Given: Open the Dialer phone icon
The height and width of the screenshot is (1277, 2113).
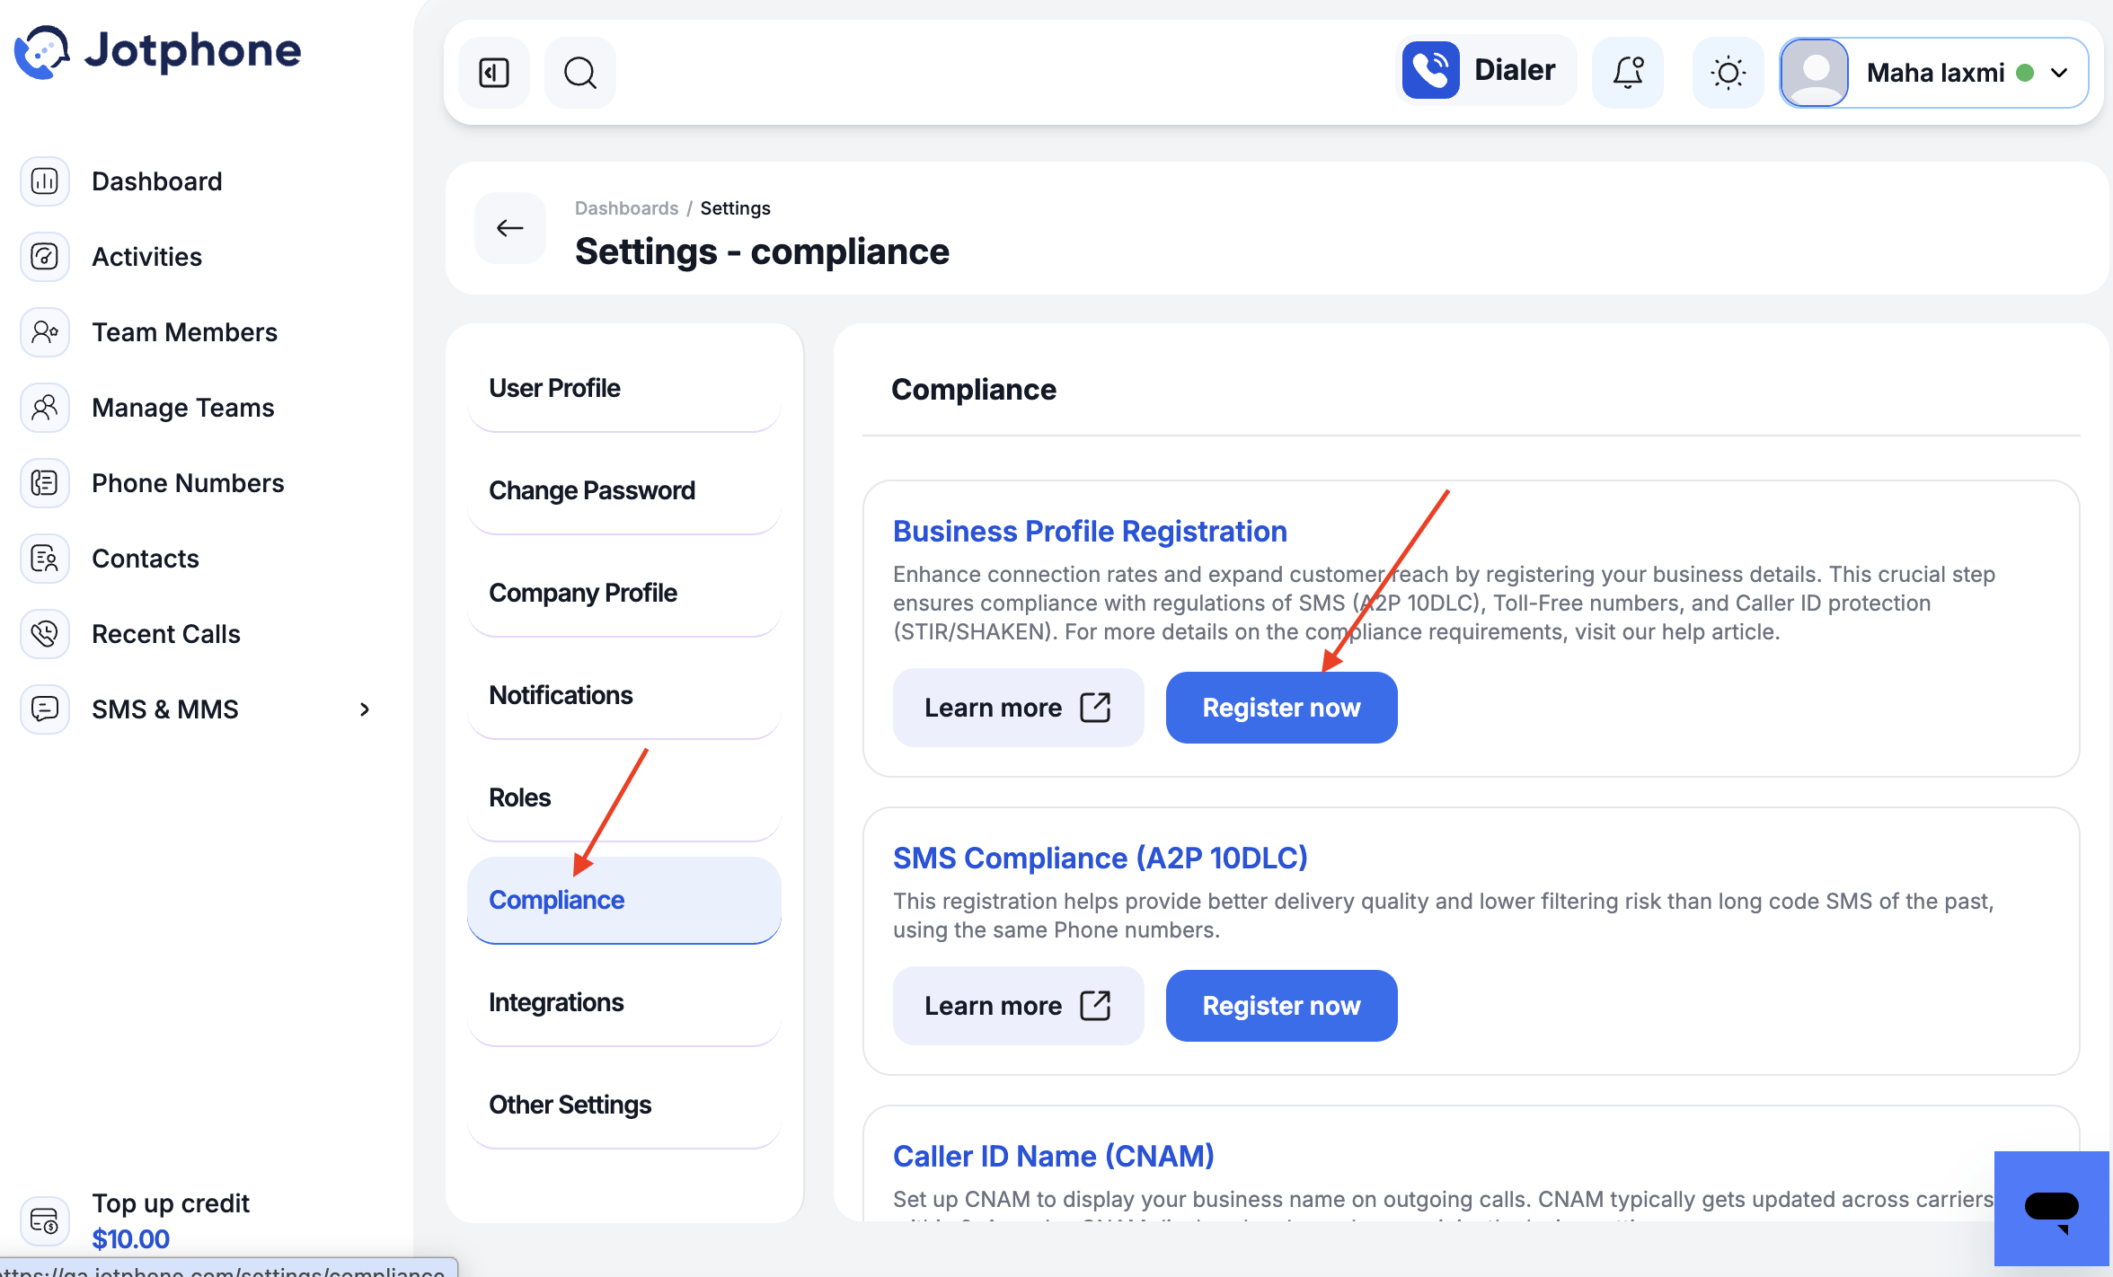Looking at the screenshot, I should (x=1431, y=70).
